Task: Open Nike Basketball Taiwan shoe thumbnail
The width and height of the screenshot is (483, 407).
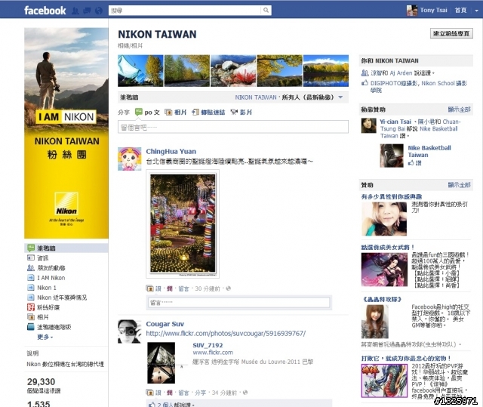Action: 392,156
